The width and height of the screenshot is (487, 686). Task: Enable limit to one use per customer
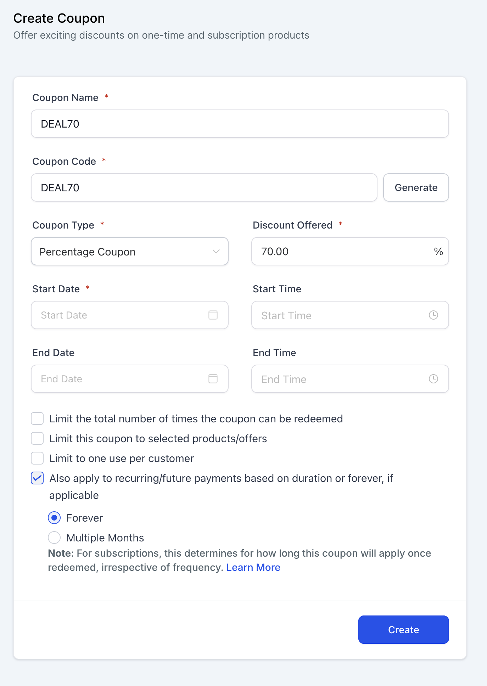tap(37, 458)
